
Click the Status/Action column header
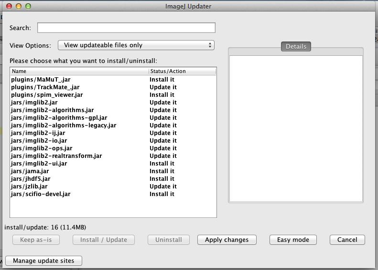(x=182, y=71)
